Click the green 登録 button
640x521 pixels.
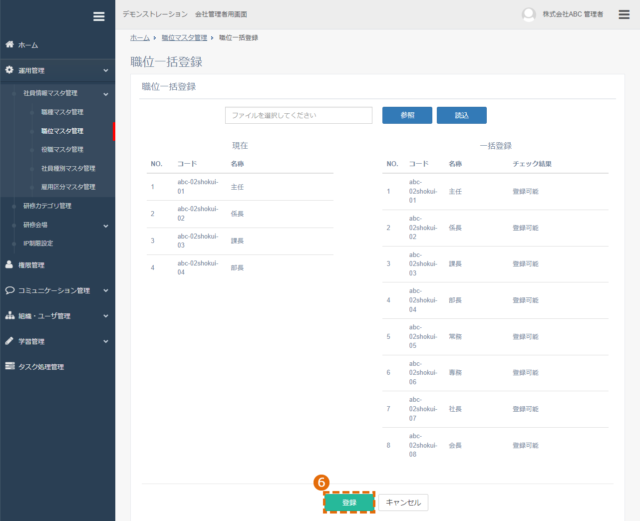point(349,503)
